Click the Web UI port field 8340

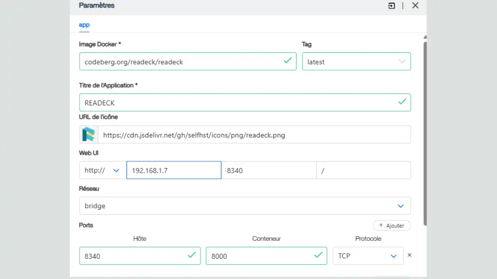coord(269,170)
